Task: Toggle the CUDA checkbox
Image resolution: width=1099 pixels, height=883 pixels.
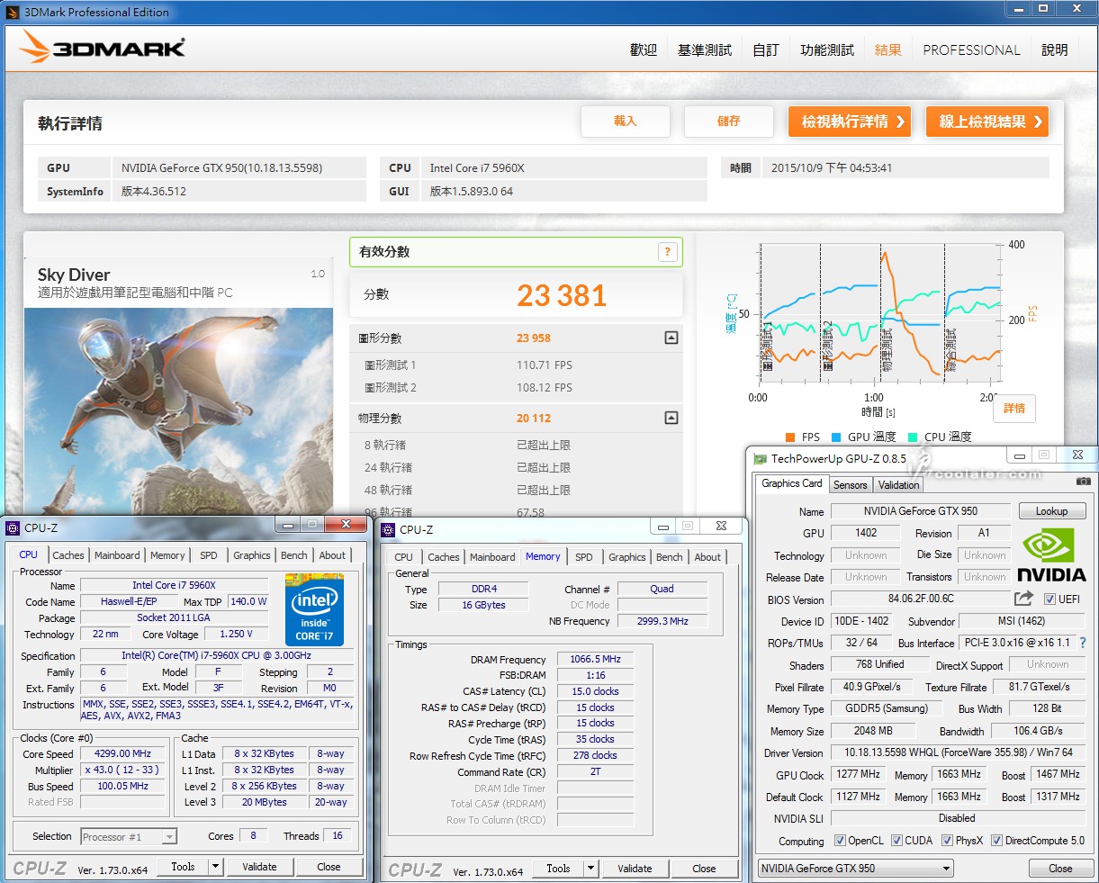Action: [896, 841]
